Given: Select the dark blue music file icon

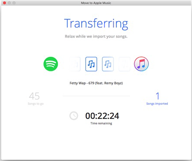Looking at the screenshot, I should pyautogui.click(x=91, y=64).
